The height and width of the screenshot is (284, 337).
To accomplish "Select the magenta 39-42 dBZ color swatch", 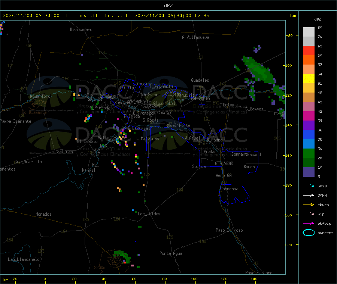I will [309, 116].
